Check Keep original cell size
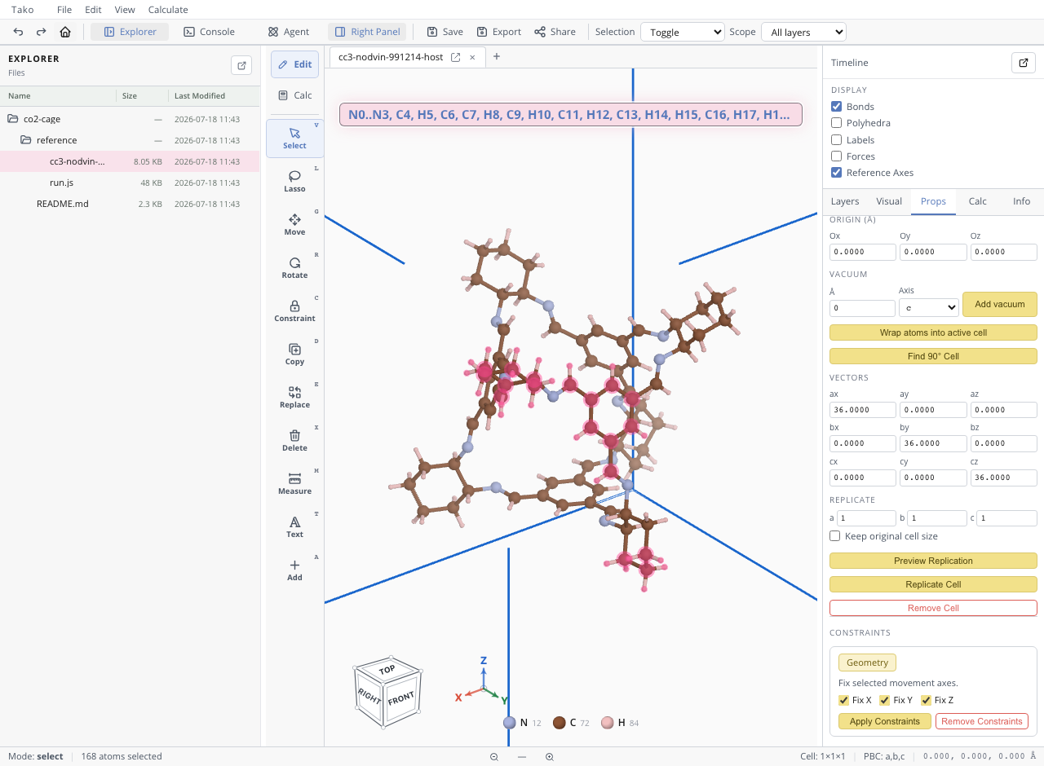The width and height of the screenshot is (1044, 766). [835, 536]
